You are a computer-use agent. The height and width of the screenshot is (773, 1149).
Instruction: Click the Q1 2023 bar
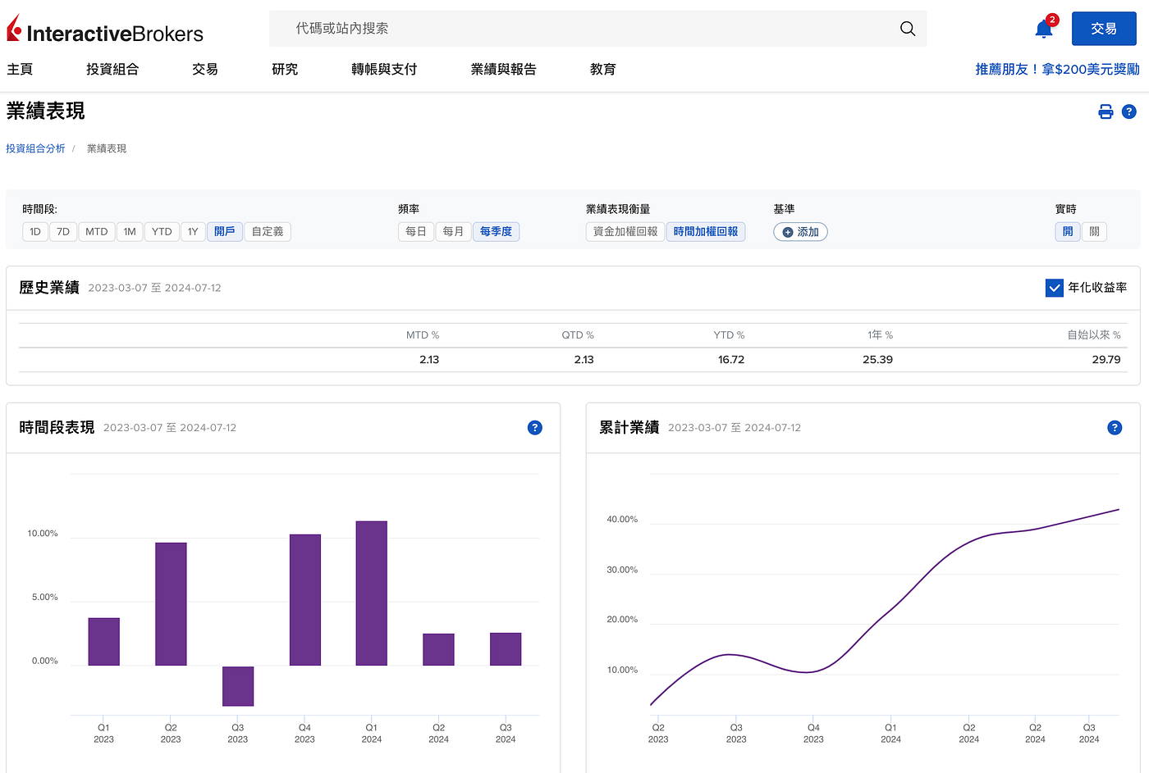(x=104, y=641)
